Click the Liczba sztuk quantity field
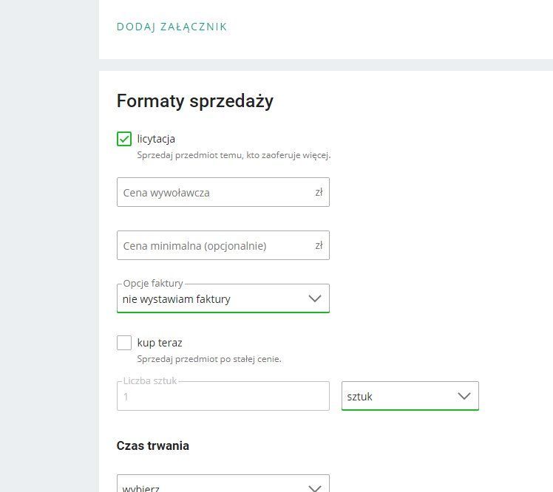This screenshot has width=553, height=492. coord(222,397)
